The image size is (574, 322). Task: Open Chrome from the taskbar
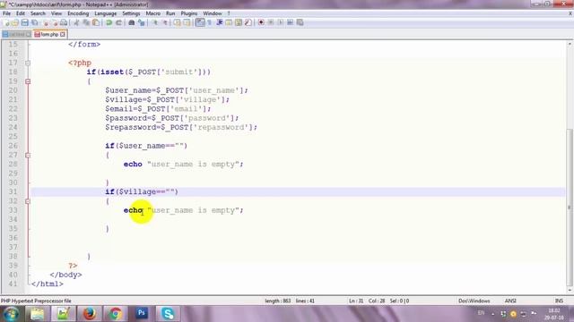point(116,314)
